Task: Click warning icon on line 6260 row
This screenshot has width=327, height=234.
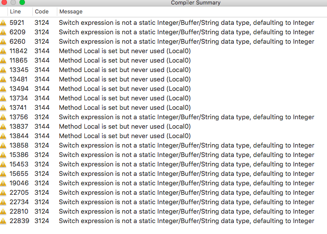Action: pyautogui.click(x=3, y=42)
